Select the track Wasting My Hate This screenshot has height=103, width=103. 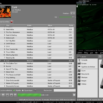point(37,55)
